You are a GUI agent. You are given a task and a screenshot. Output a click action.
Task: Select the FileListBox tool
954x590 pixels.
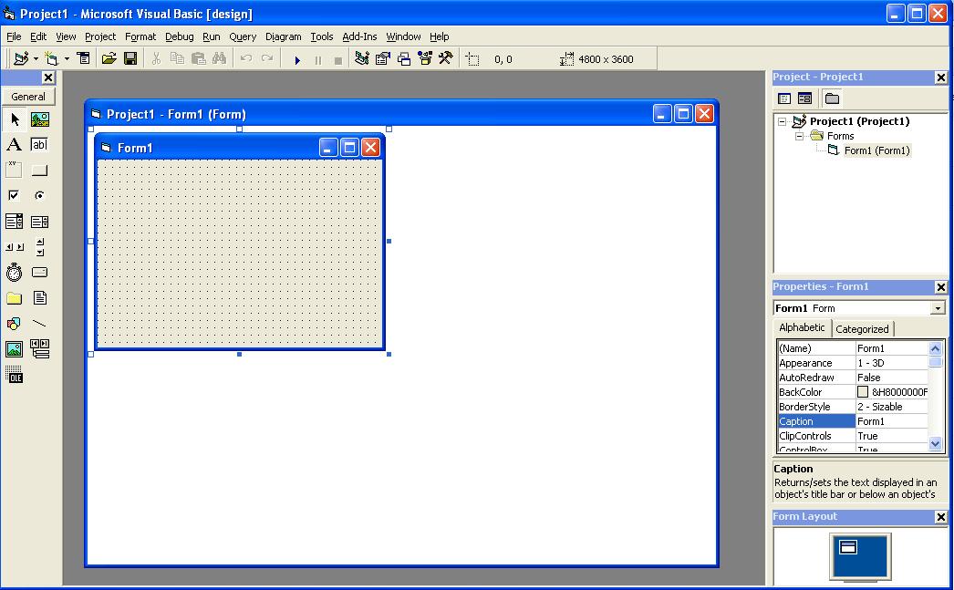coord(39,298)
